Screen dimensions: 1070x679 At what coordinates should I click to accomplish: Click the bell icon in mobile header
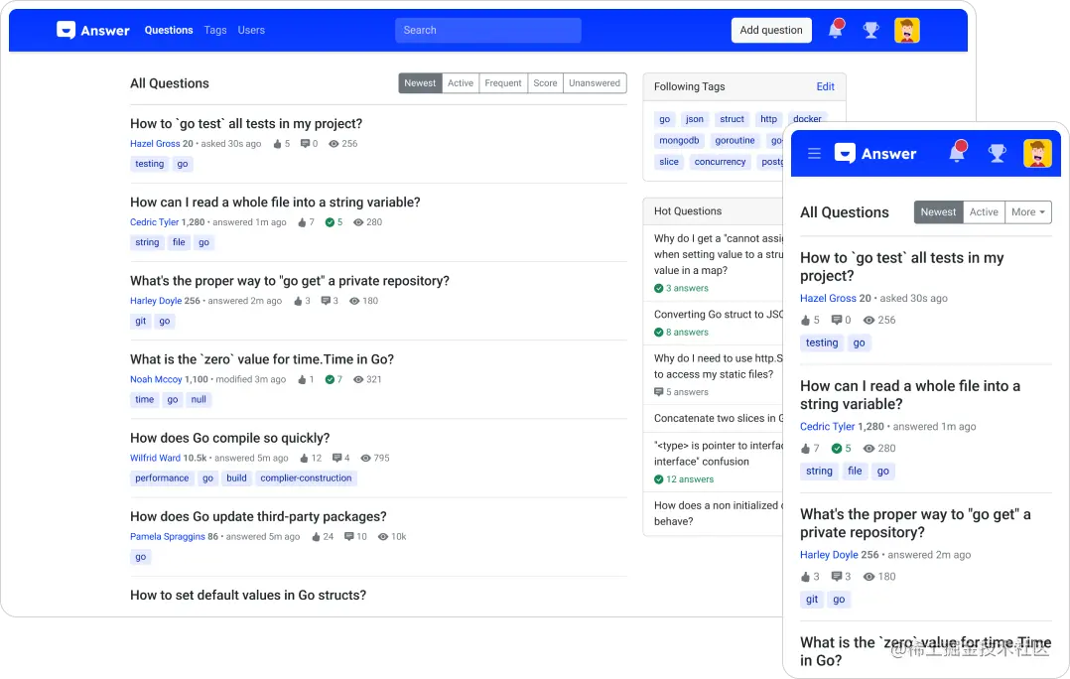coord(958,152)
